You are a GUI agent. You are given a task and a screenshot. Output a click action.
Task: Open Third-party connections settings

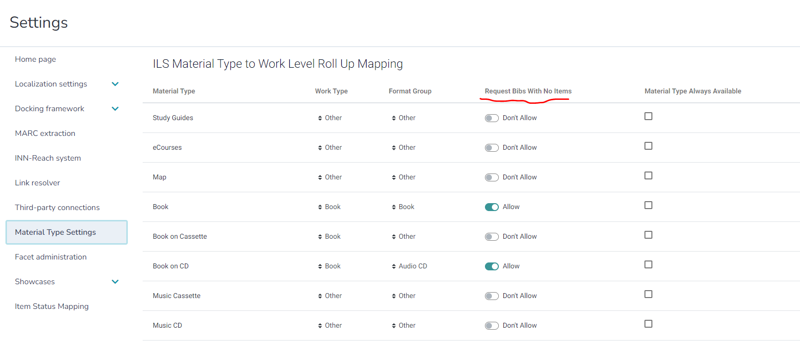pos(57,208)
